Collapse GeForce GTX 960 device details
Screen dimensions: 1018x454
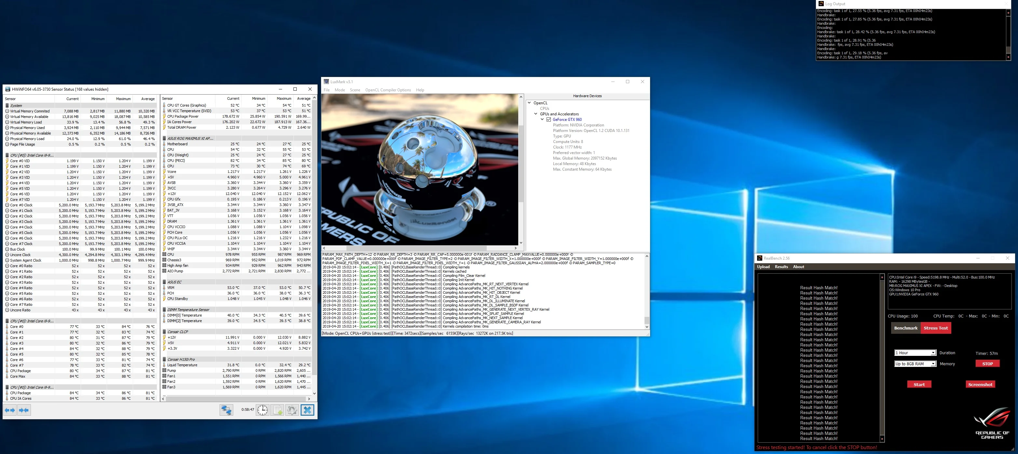(542, 119)
